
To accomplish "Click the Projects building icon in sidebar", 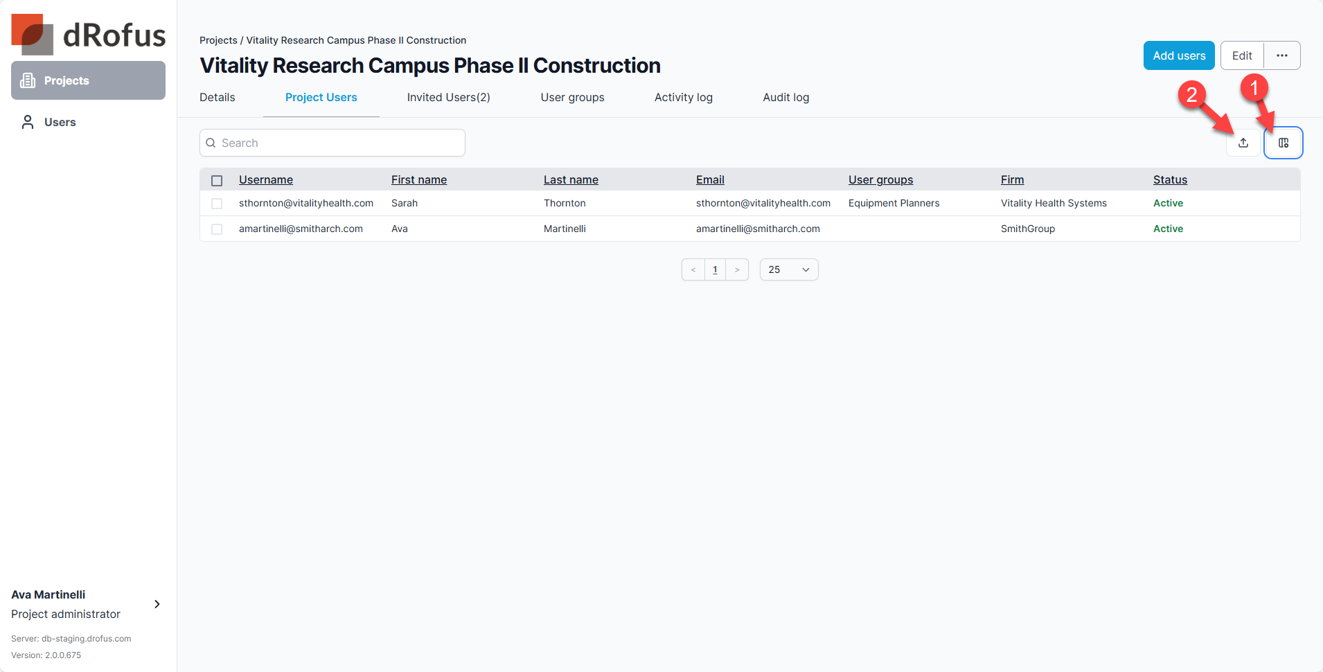I will [x=28, y=80].
